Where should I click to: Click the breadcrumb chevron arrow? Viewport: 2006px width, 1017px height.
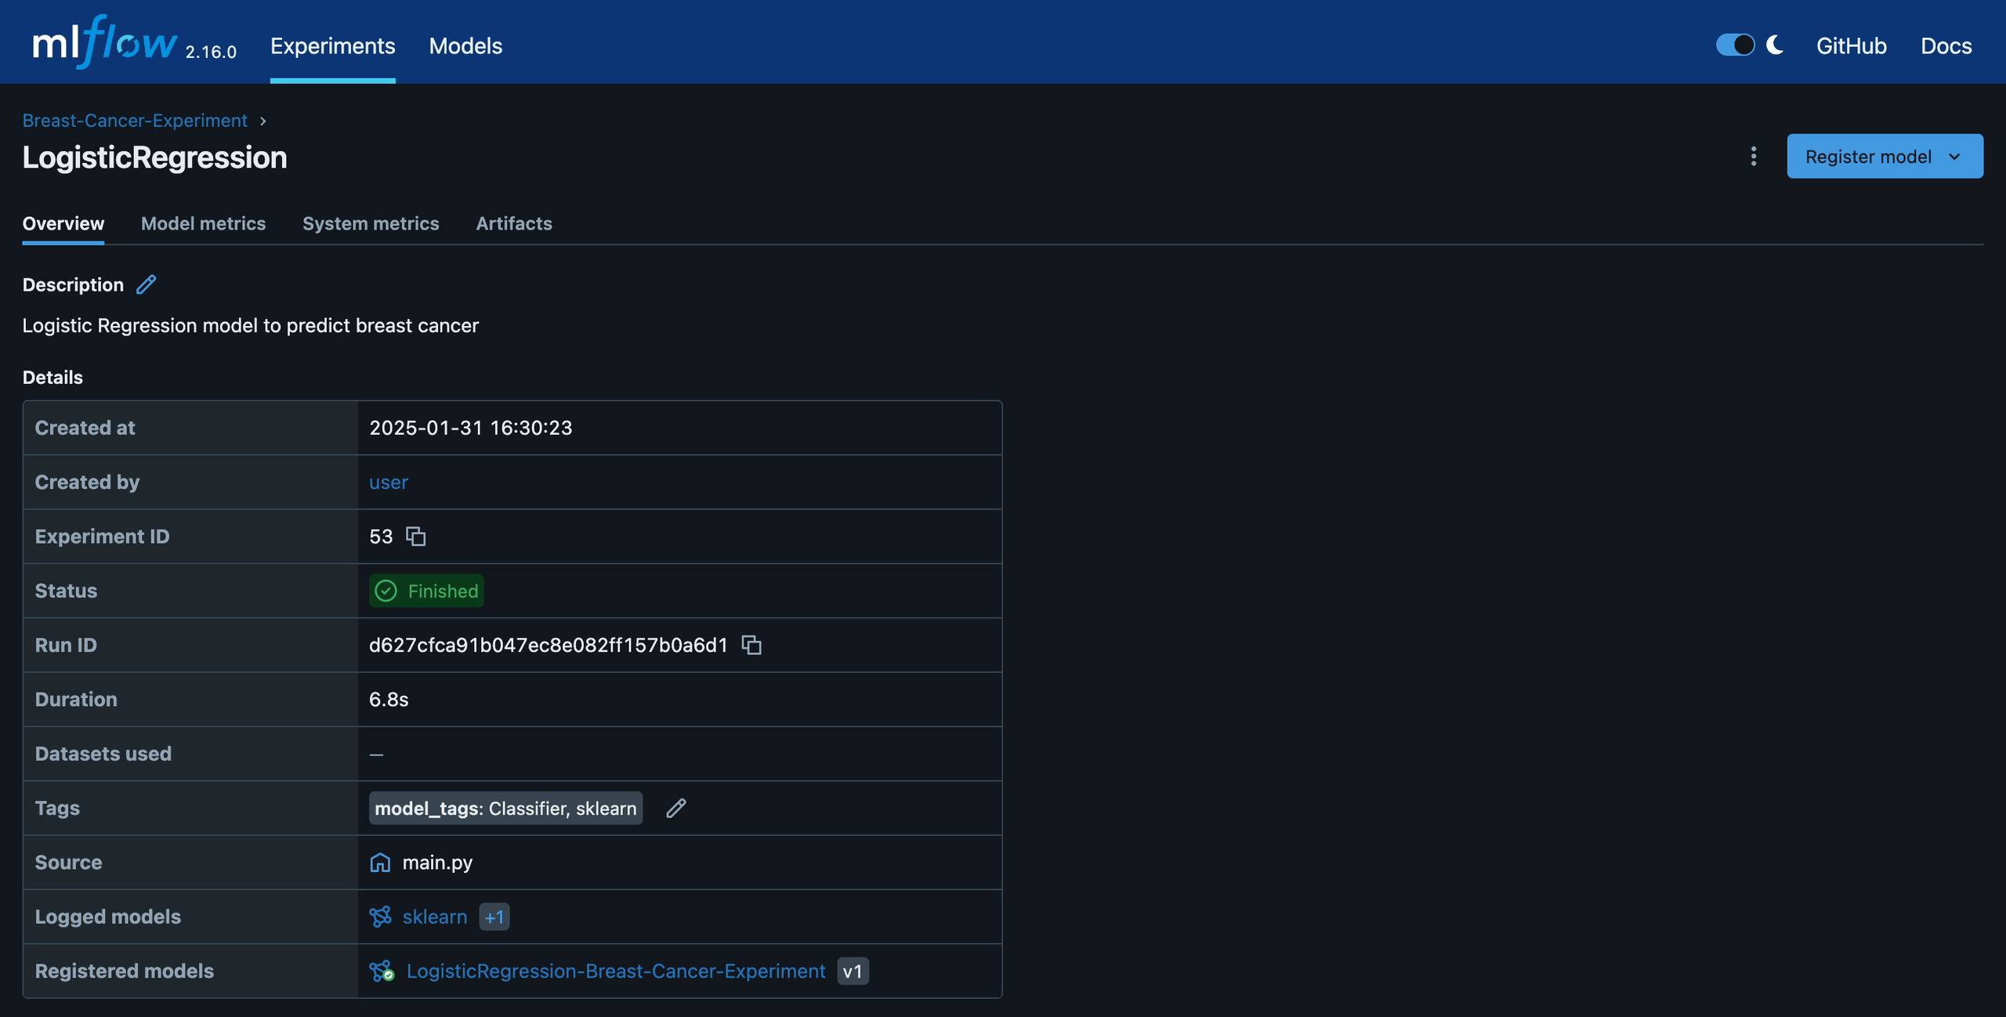coord(263,121)
